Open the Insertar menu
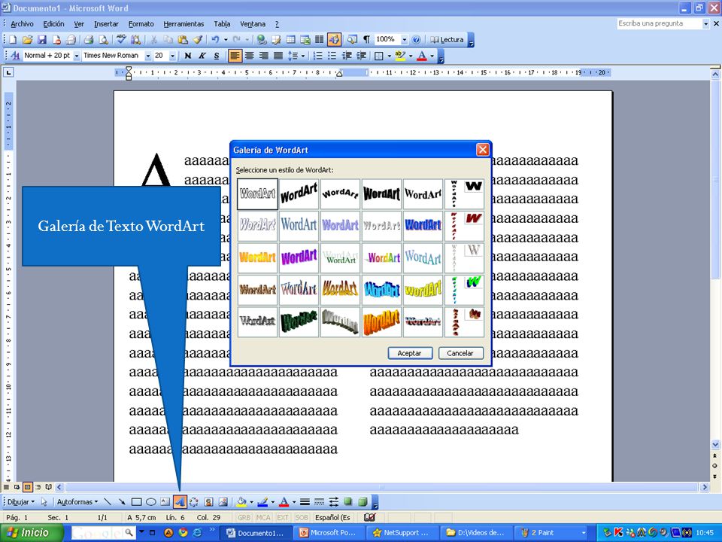Screen dimensions: 722x542 [106, 24]
